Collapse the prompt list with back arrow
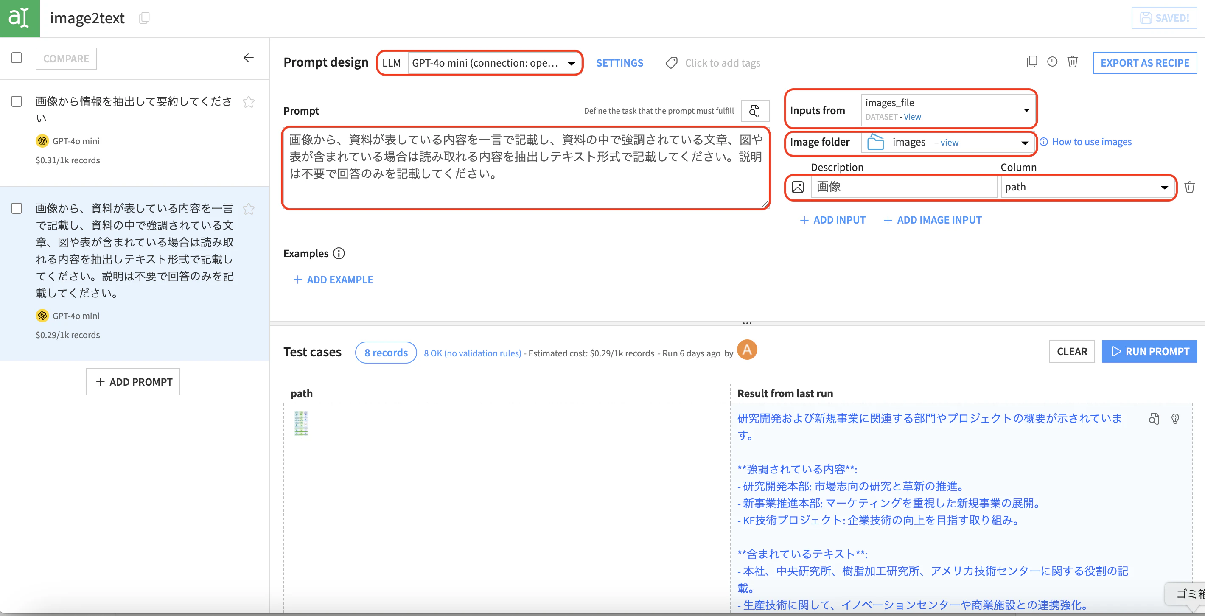The image size is (1205, 616). pos(248,58)
